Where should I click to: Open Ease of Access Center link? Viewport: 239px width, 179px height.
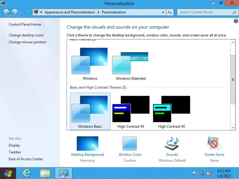[x=26, y=159]
